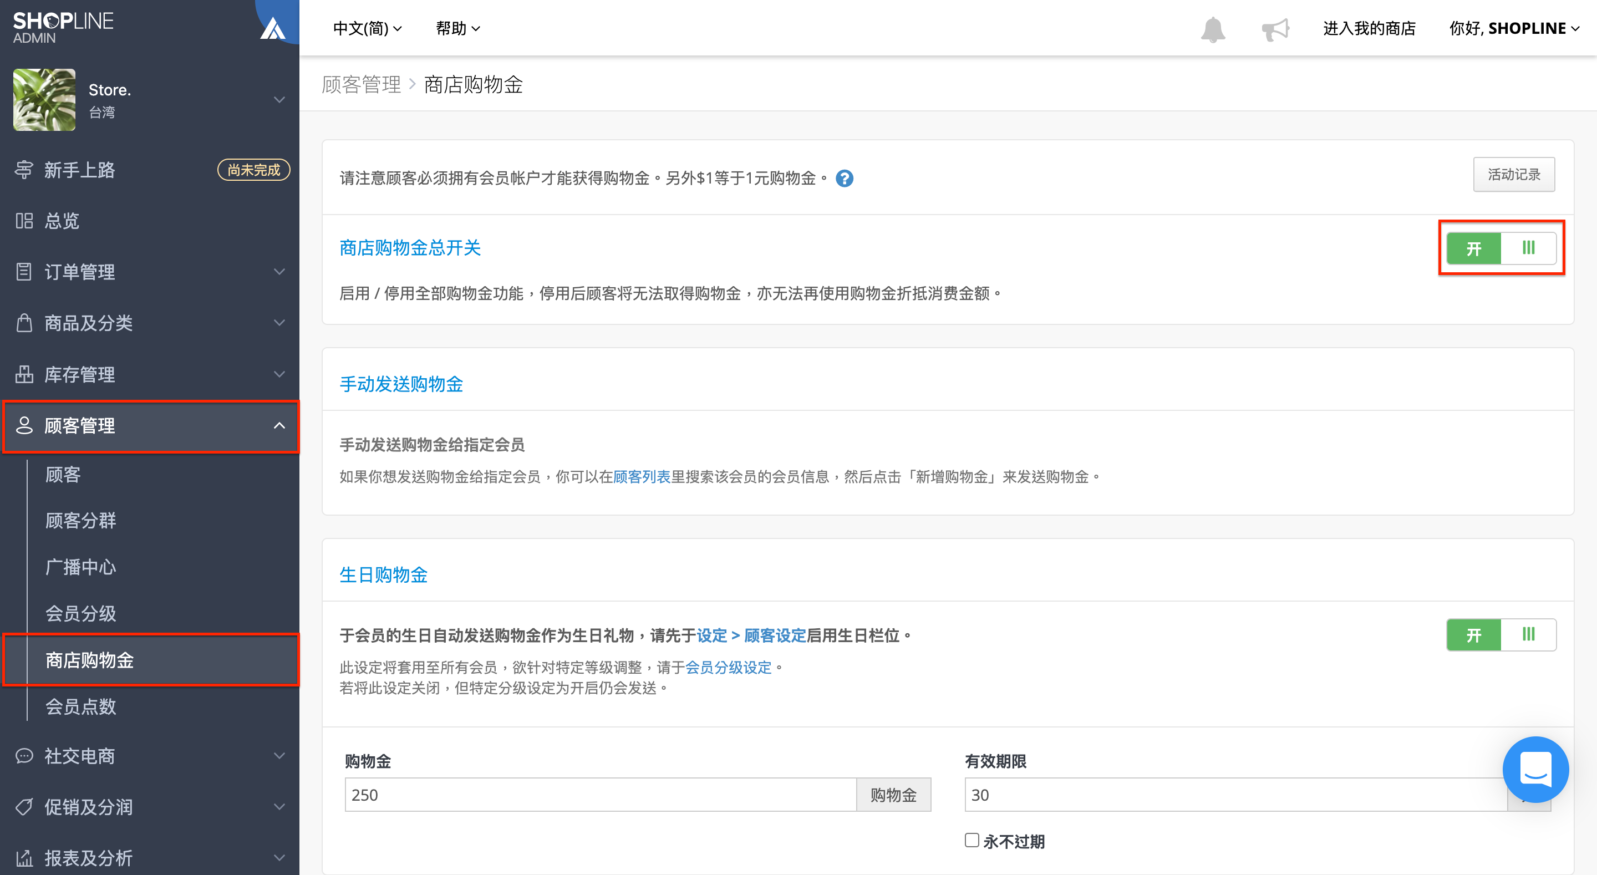Click the 报表及分析 chart icon
The height and width of the screenshot is (875, 1597).
click(x=24, y=858)
